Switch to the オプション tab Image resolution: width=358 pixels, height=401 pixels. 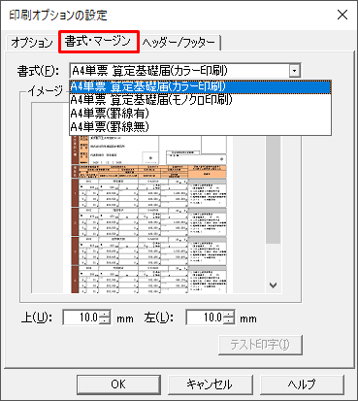(31, 42)
